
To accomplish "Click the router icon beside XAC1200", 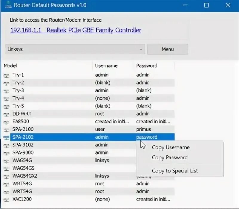I will tap(6, 200).
